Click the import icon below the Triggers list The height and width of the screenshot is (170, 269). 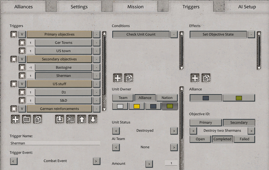click(x=60, y=120)
